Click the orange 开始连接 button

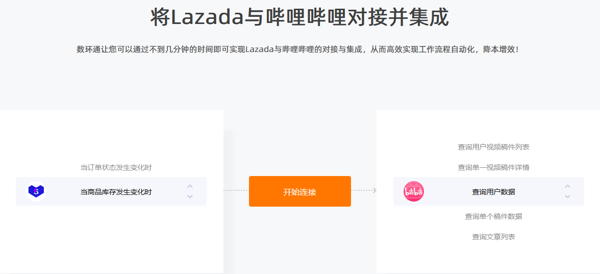299,191
